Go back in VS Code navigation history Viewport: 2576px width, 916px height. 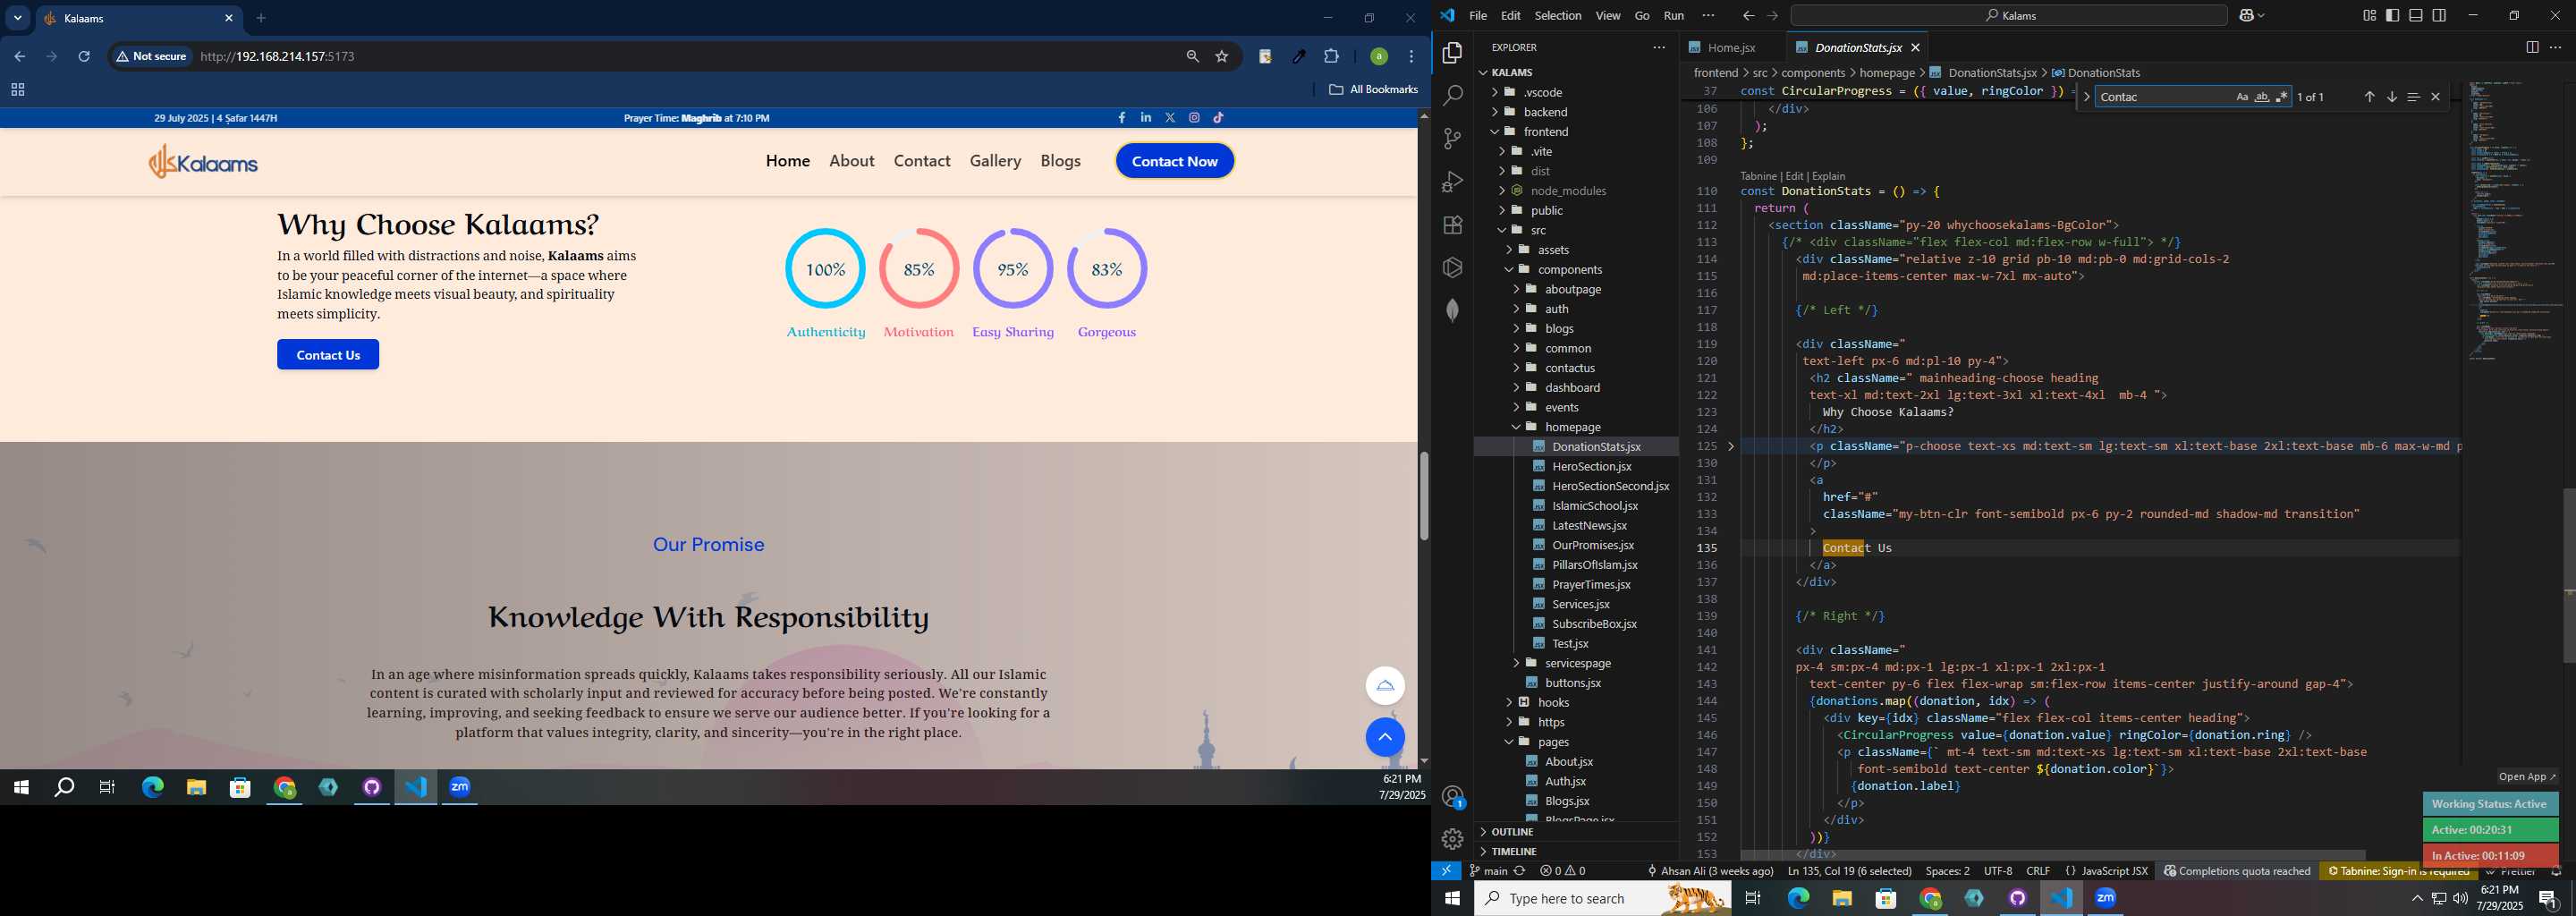[1748, 15]
